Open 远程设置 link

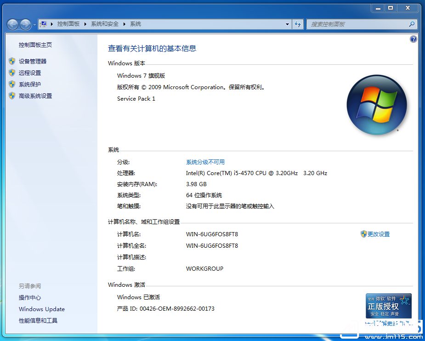point(30,73)
